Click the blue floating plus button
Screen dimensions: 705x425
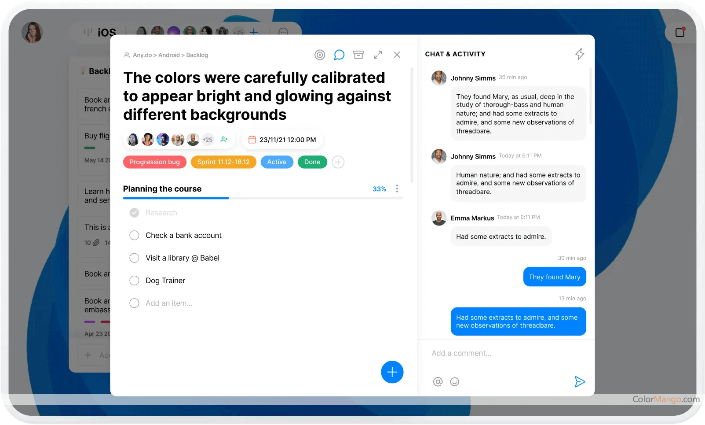click(x=392, y=372)
